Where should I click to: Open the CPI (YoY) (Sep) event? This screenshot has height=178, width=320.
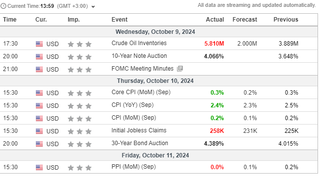point(132,105)
